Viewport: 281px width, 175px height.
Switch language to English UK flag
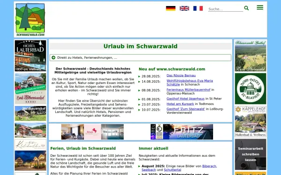point(185,8)
